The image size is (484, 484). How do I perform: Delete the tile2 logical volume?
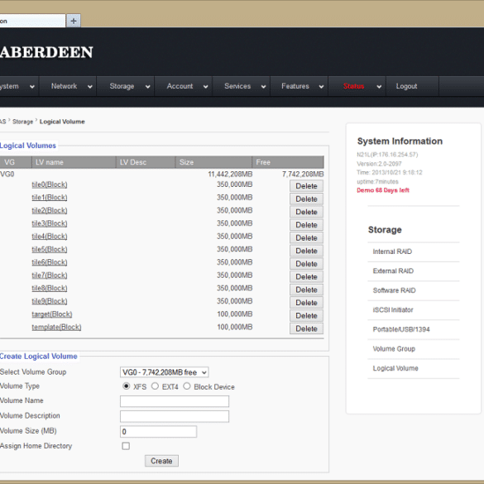(x=306, y=212)
